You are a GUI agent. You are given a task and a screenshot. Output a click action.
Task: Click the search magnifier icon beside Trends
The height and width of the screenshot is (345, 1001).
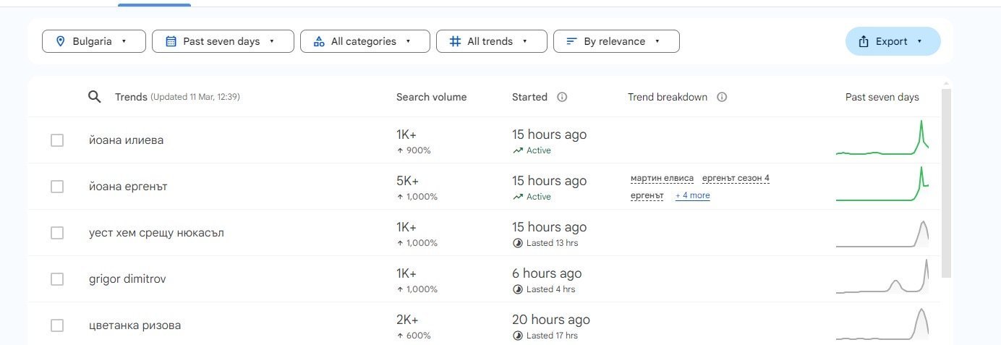coord(94,97)
